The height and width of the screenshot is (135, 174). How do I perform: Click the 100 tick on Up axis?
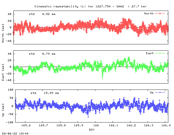[11, 90]
